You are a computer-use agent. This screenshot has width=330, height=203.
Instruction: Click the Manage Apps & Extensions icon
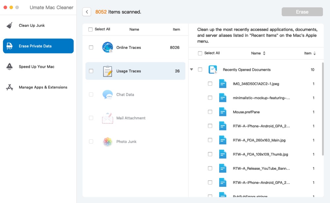10,87
